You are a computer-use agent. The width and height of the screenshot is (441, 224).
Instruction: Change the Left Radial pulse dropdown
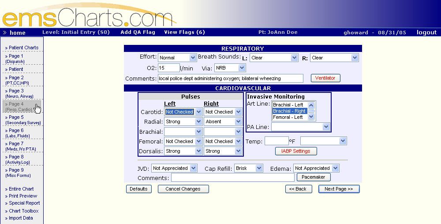(183, 121)
